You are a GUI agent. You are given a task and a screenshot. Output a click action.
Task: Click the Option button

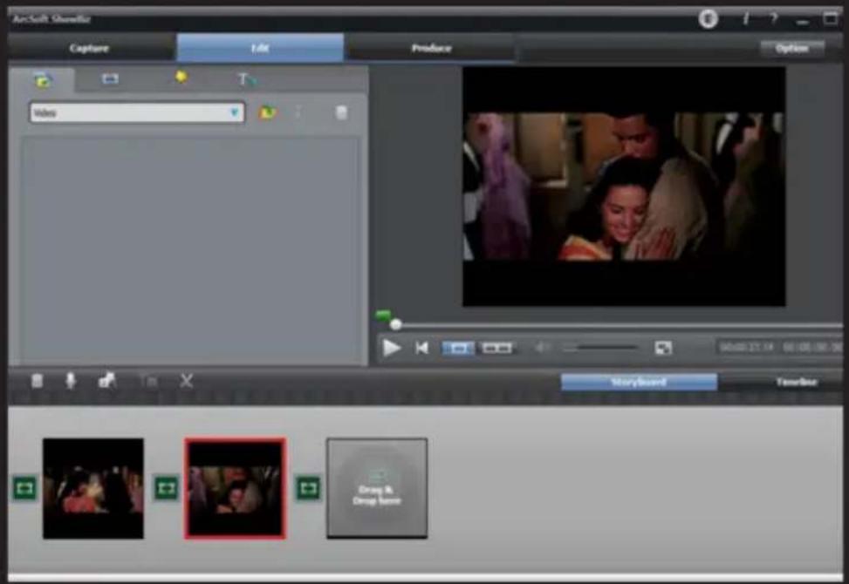pos(792,50)
